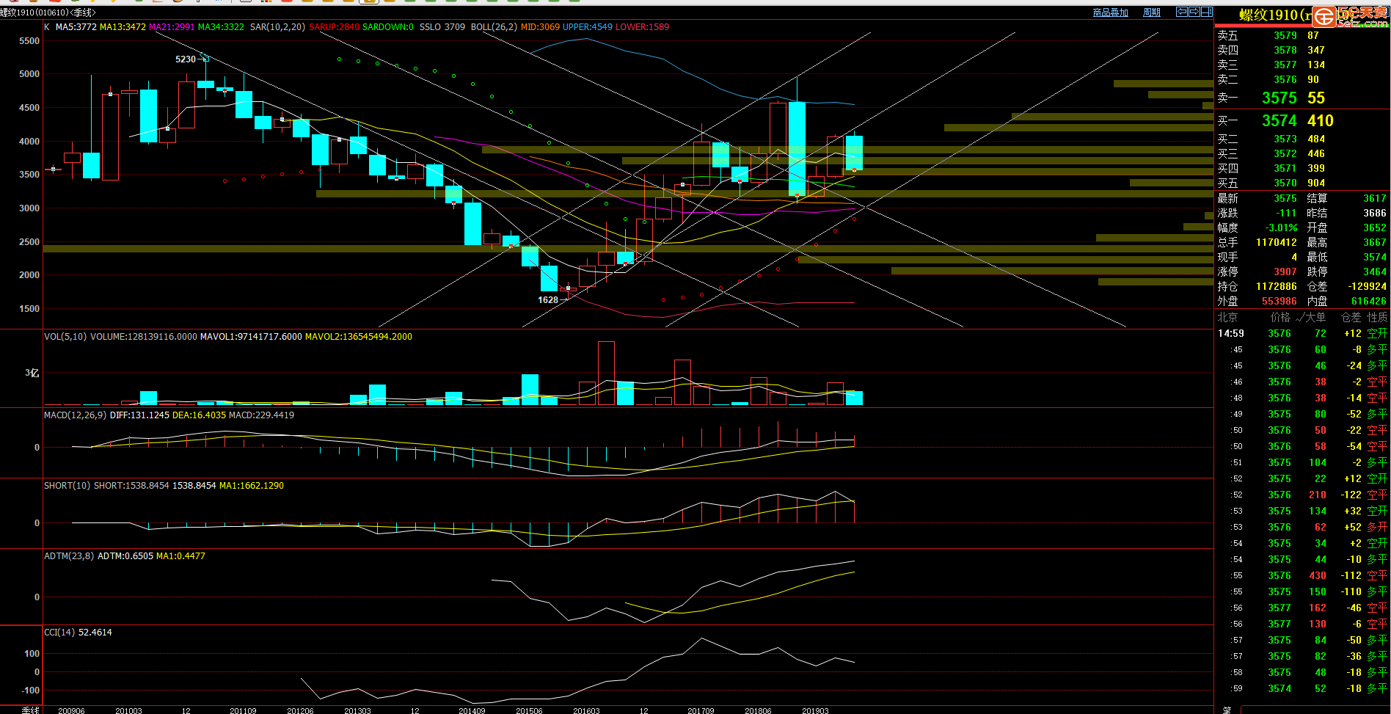
Task: Toggle the side panel layout icon
Action: coord(1206,12)
